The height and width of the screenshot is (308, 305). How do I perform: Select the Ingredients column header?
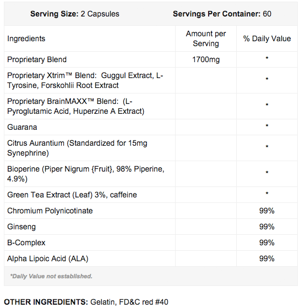pyautogui.click(x=26, y=38)
